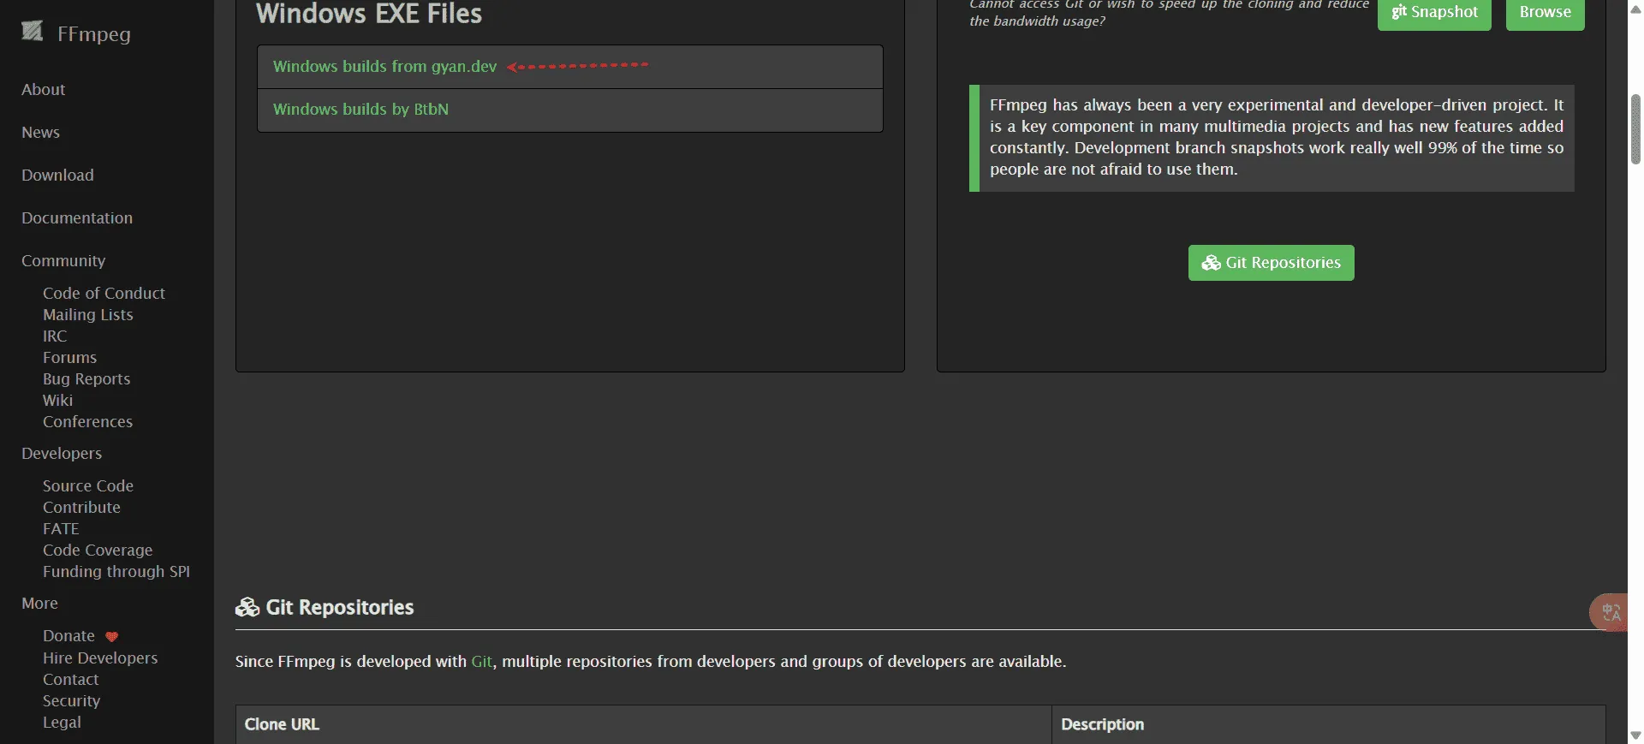Open the FATE link

(61, 528)
